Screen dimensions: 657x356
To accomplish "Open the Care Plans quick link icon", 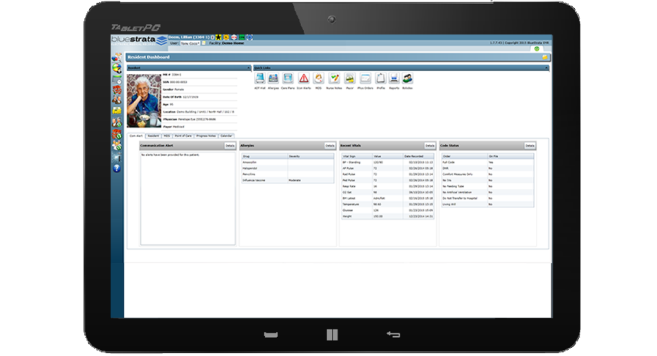I will click(288, 78).
